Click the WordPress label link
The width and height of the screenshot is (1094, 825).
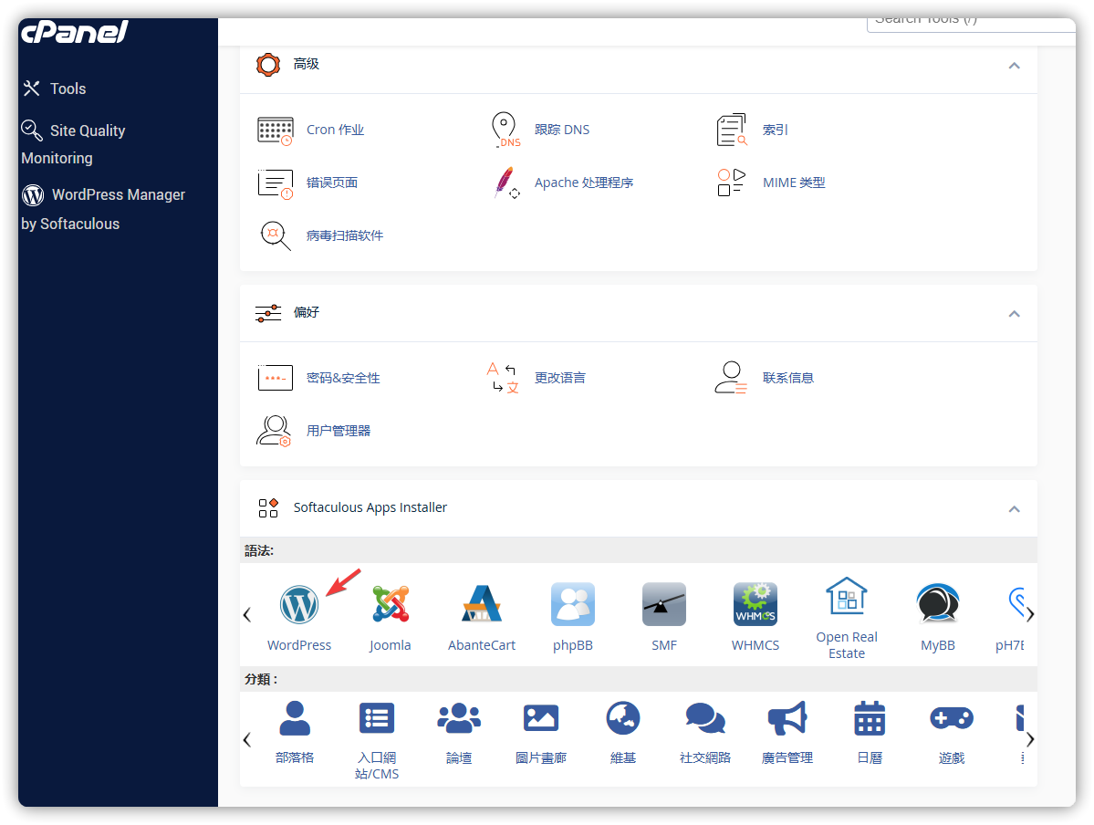click(299, 645)
